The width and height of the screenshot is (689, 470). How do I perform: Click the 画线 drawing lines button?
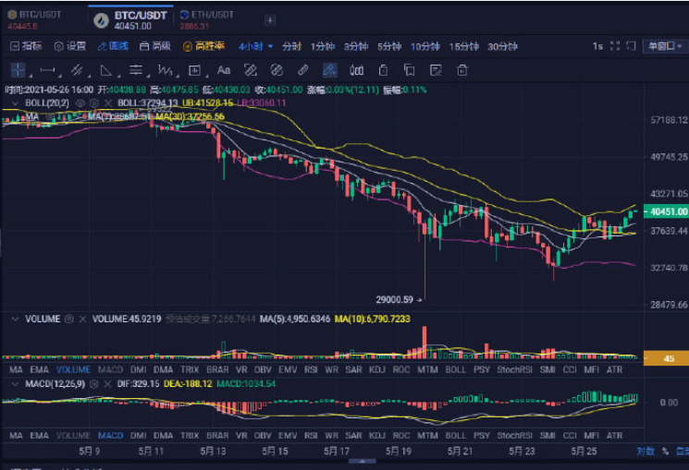pos(113,46)
